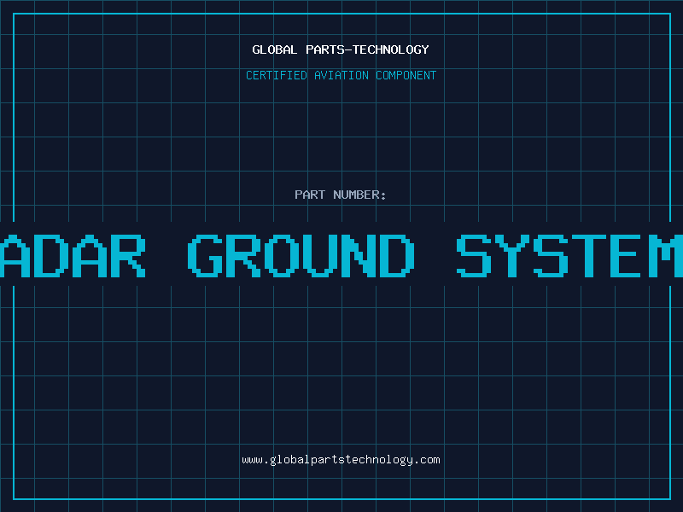683x512 pixels.
Task: Click the cut-off "ADAR" banner word
Action: point(73,255)
